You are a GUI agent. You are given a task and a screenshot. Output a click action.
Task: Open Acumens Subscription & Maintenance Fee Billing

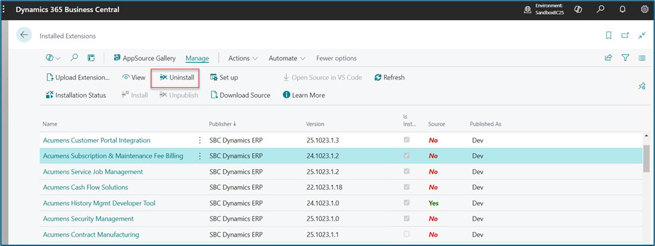point(113,156)
